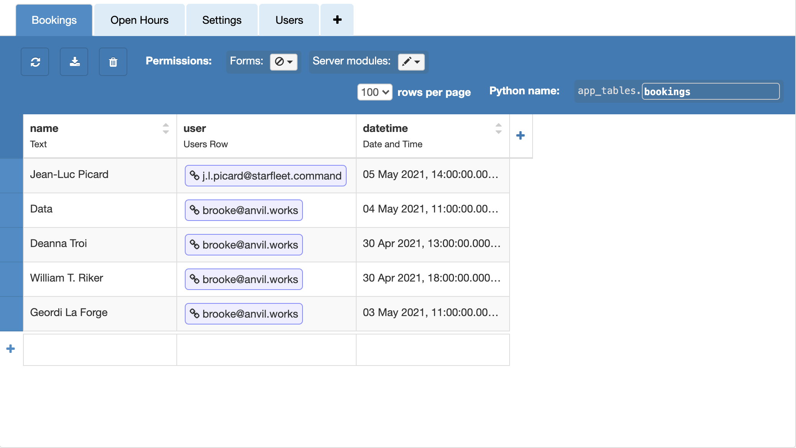The image size is (796, 448).
Task: Select the Geordi La Forge name cell
Action: [x=100, y=313]
